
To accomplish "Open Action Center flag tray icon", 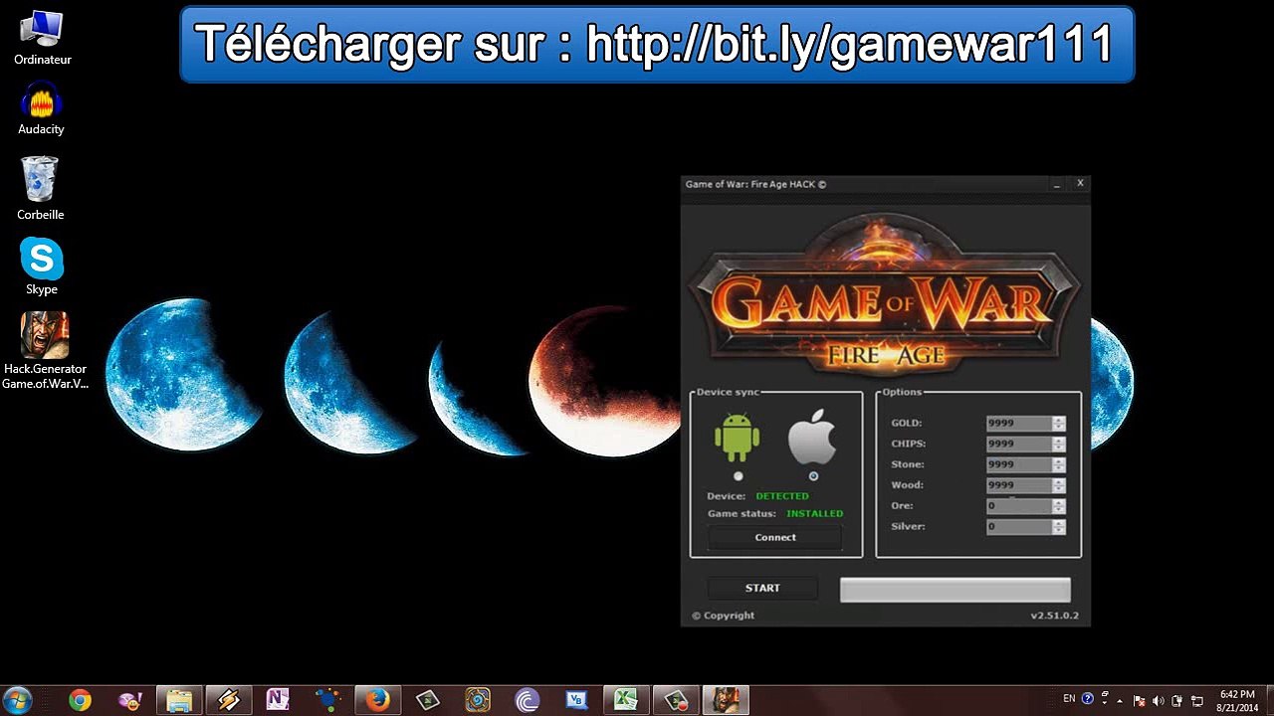I will [x=1140, y=700].
